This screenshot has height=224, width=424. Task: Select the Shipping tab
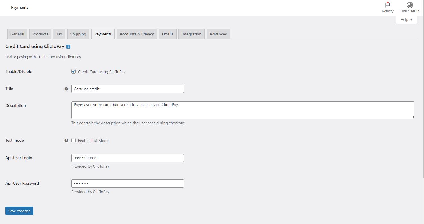[78, 34]
